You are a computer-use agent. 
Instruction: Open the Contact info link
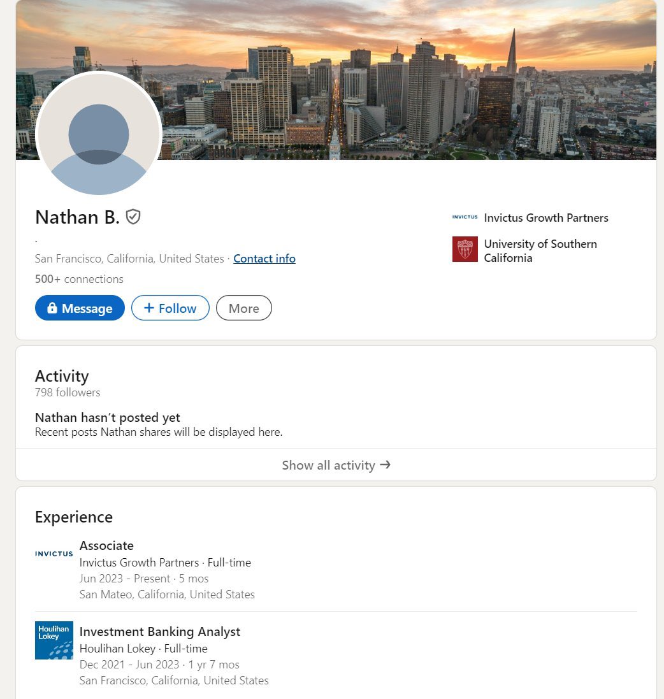click(x=264, y=259)
